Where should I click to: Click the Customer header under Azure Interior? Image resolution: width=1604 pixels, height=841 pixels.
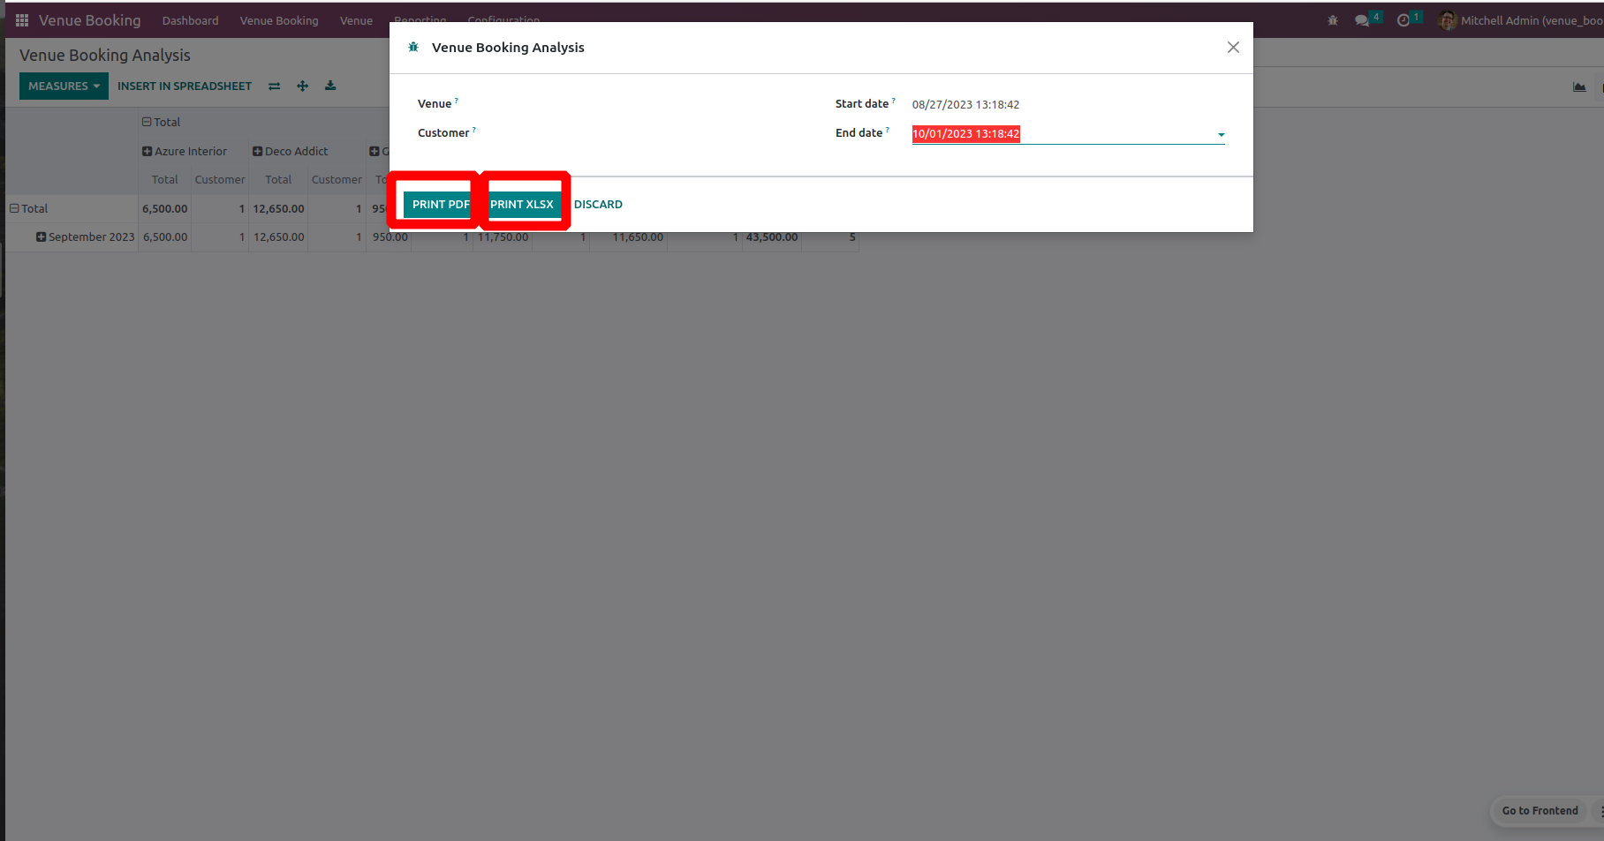pos(220,179)
